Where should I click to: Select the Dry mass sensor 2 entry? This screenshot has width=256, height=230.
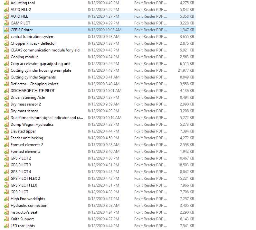(x=26, y=104)
